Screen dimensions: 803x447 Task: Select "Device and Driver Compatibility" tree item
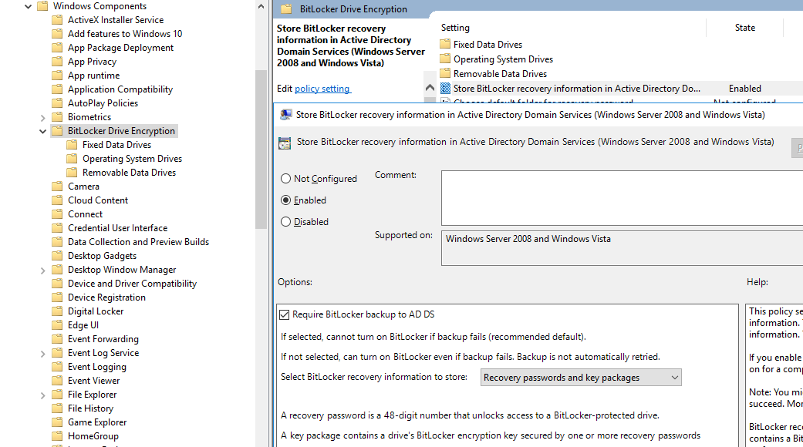pyautogui.click(x=132, y=284)
